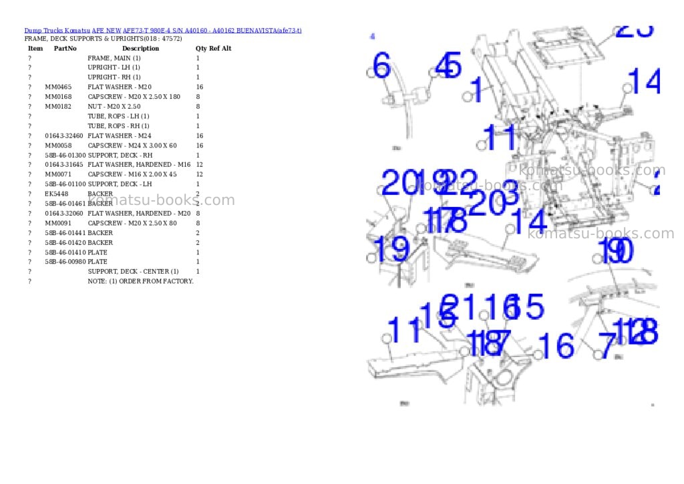Click part number EK5448

tap(56, 194)
